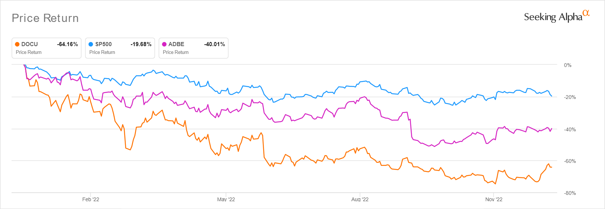Screen dimensions: 605x209
Task: Click the 0% y-axis label
Action: [x=567, y=65]
